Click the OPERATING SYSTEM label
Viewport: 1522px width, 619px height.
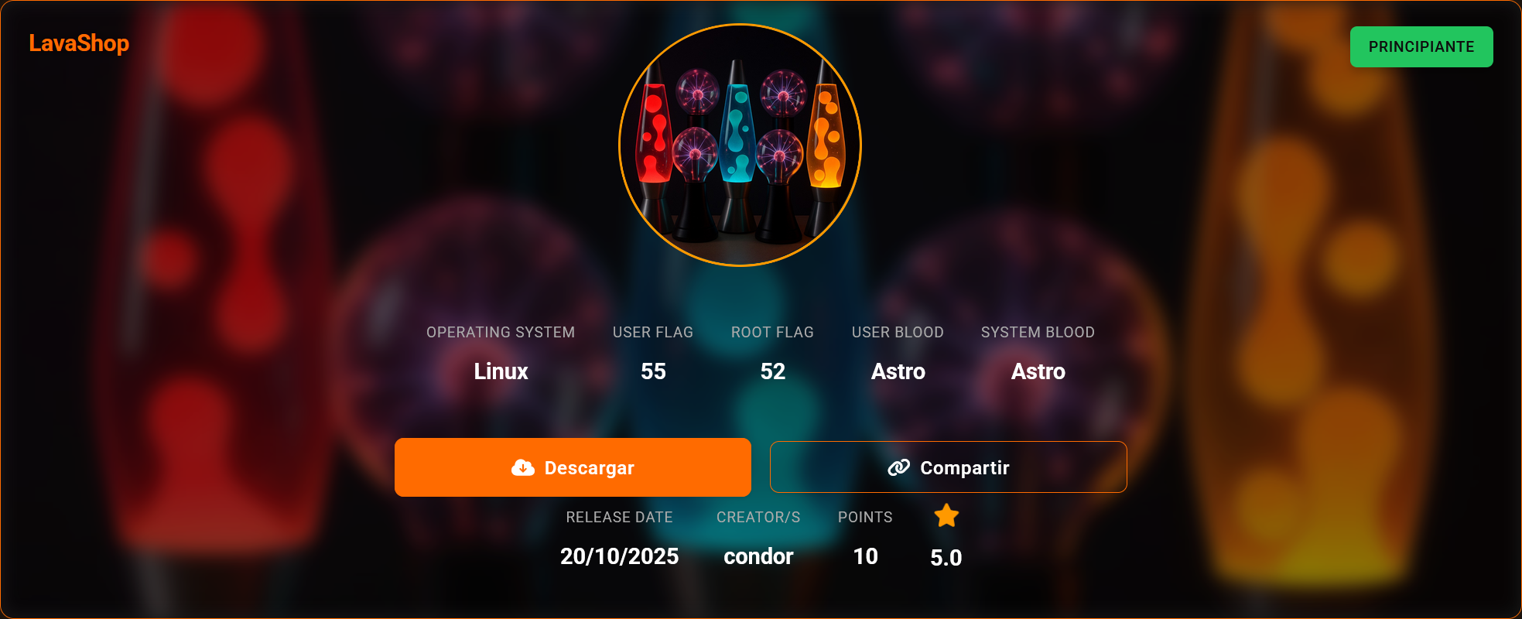point(501,332)
